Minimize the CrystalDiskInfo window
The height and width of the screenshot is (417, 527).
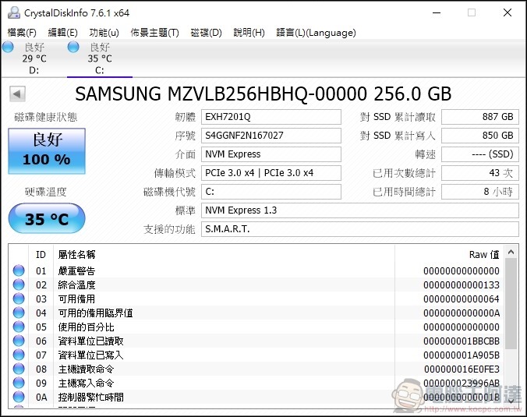point(437,12)
